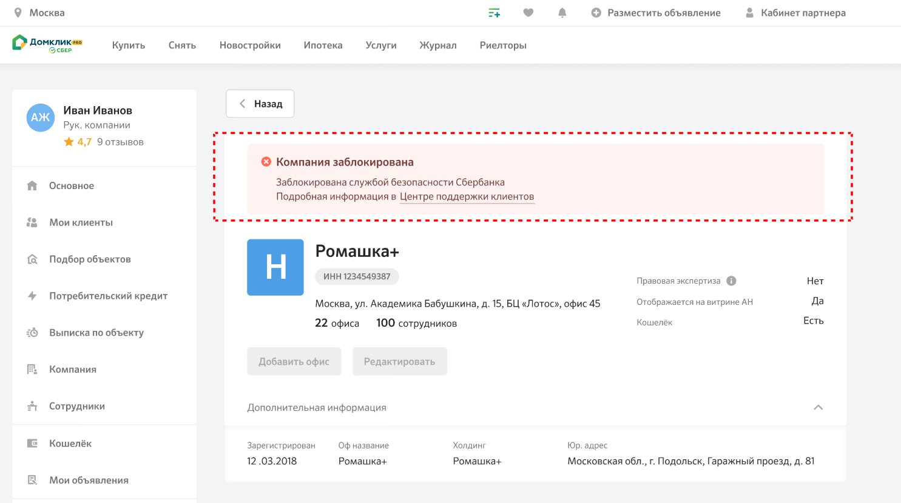Open favorites heart icon
The image size is (901, 503).
click(x=528, y=13)
